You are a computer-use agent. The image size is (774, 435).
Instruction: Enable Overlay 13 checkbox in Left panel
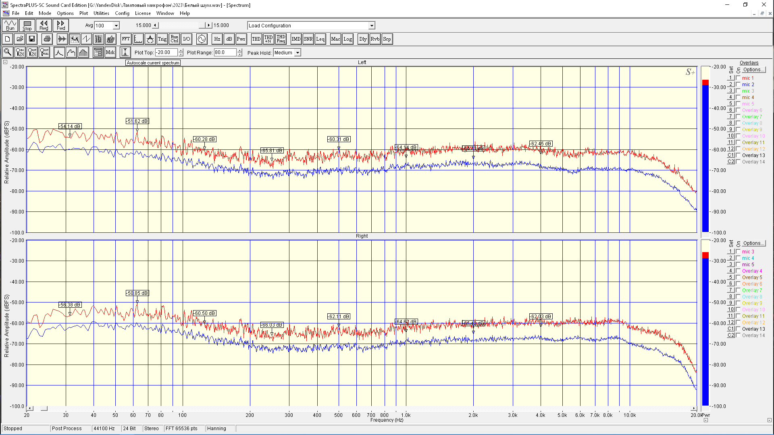pyautogui.click(x=738, y=155)
